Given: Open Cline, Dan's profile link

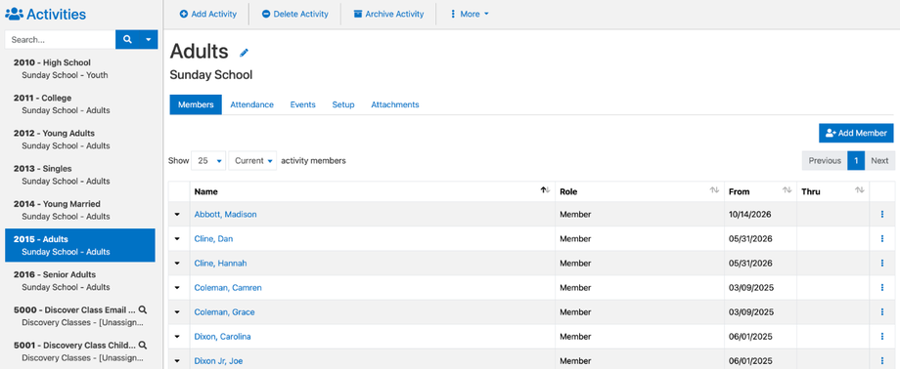Looking at the screenshot, I should (213, 239).
